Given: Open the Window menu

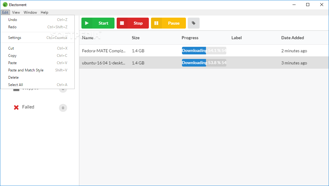Looking at the screenshot, I should click(30, 12).
